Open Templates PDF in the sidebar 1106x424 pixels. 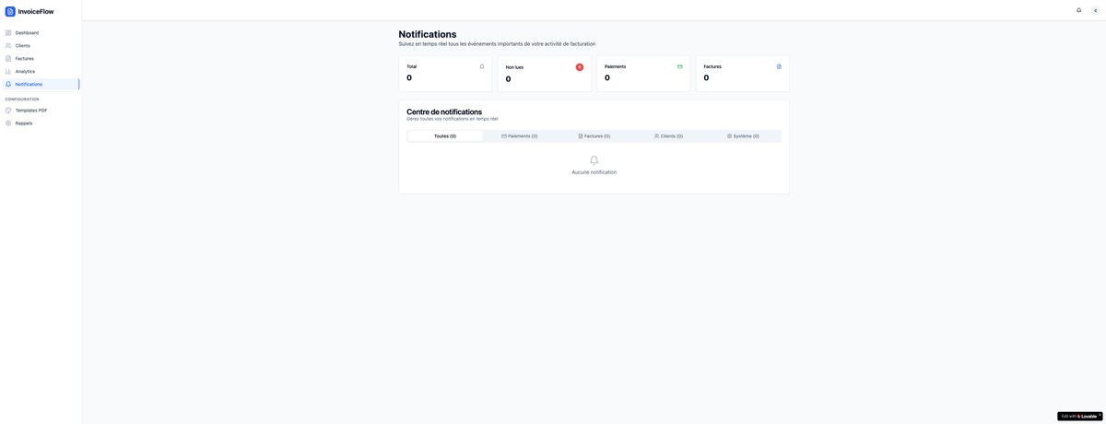click(41, 110)
